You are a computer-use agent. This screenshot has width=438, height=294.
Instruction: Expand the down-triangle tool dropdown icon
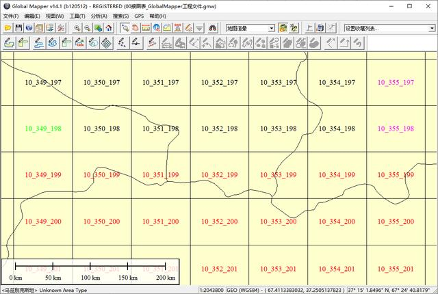coord(199,28)
